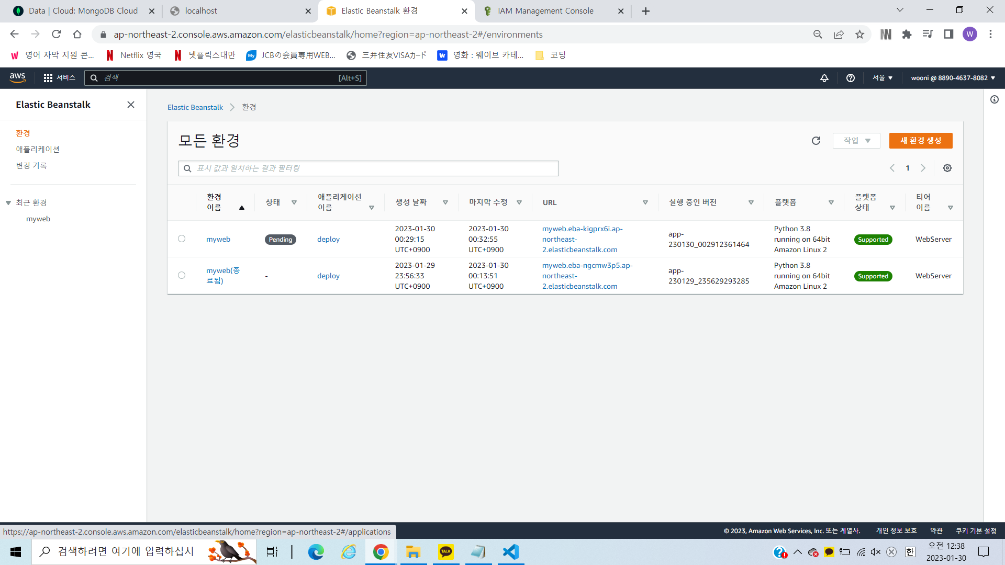
Task: Open Netflix 영국 bookmark
Action: [x=134, y=55]
